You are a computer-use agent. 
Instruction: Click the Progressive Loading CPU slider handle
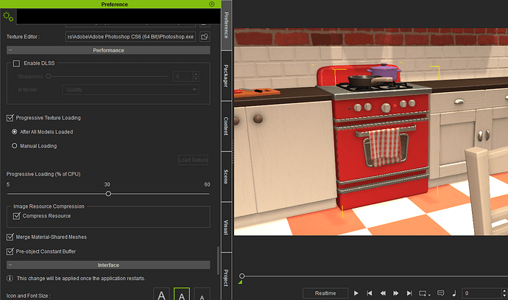tap(108, 194)
